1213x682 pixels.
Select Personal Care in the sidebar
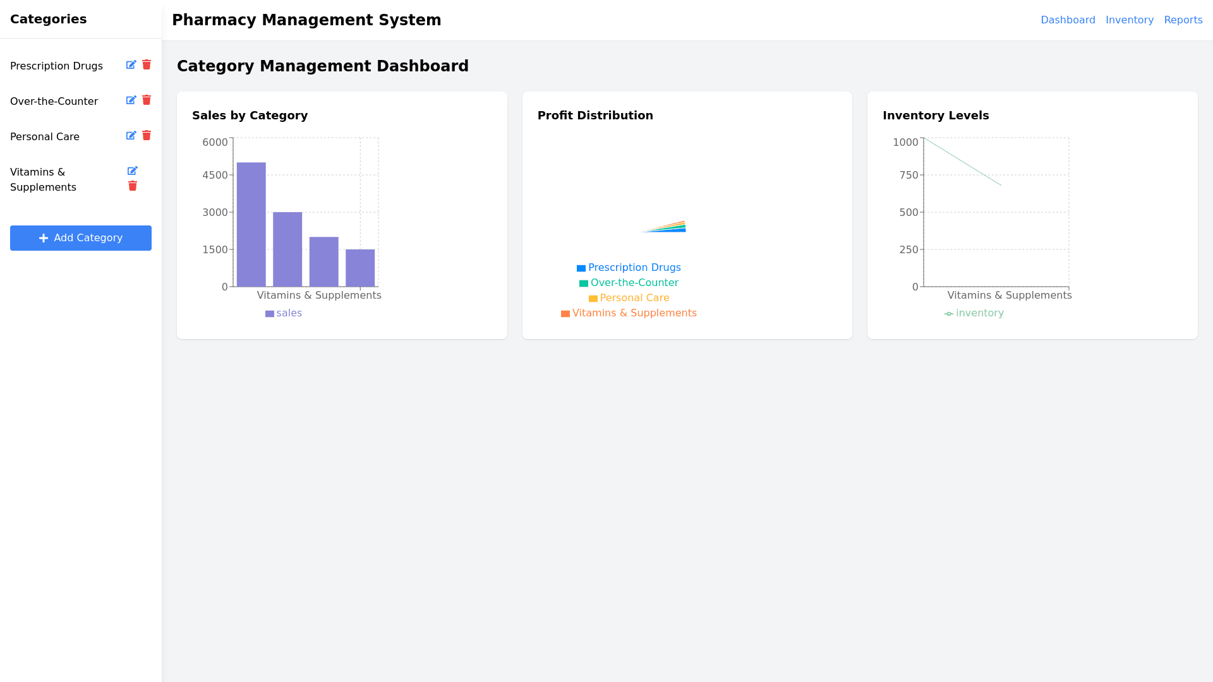(x=45, y=137)
